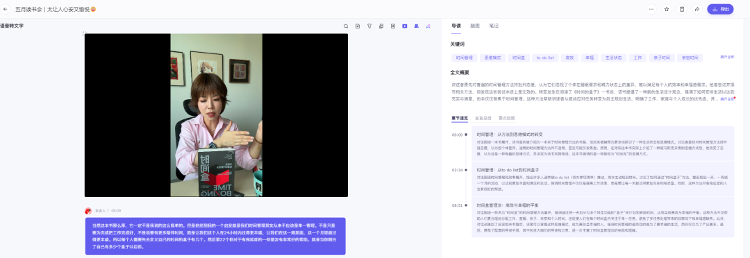750x258 pixels.
Task: Click the 发言人 1 speaker name
Action: click(101, 211)
